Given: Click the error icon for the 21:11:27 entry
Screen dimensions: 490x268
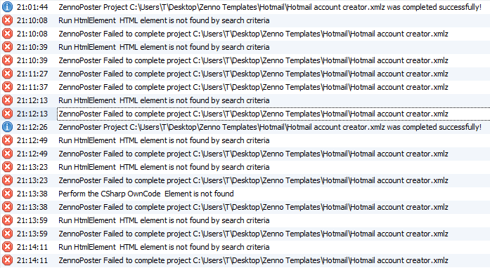Looking at the screenshot, I should [7, 74].
